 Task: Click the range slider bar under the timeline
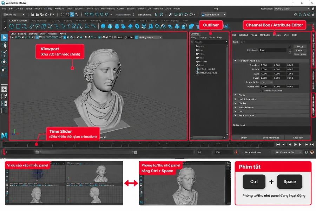pyautogui.click(x=86, y=152)
